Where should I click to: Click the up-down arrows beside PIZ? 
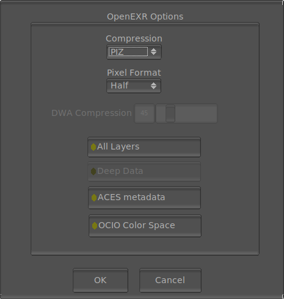[x=153, y=52]
